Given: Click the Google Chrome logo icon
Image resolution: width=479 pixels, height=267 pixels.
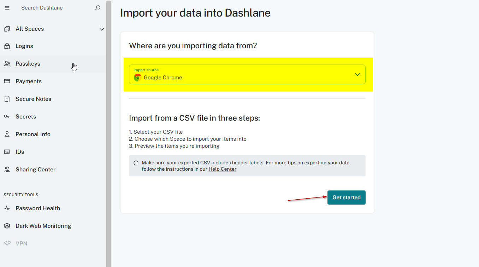Looking at the screenshot, I should pyautogui.click(x=138, y=78).
